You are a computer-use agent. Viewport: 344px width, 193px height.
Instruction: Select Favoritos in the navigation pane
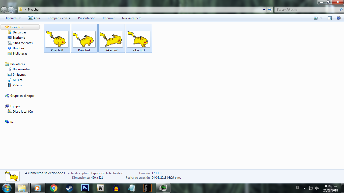tap(16, 27)
